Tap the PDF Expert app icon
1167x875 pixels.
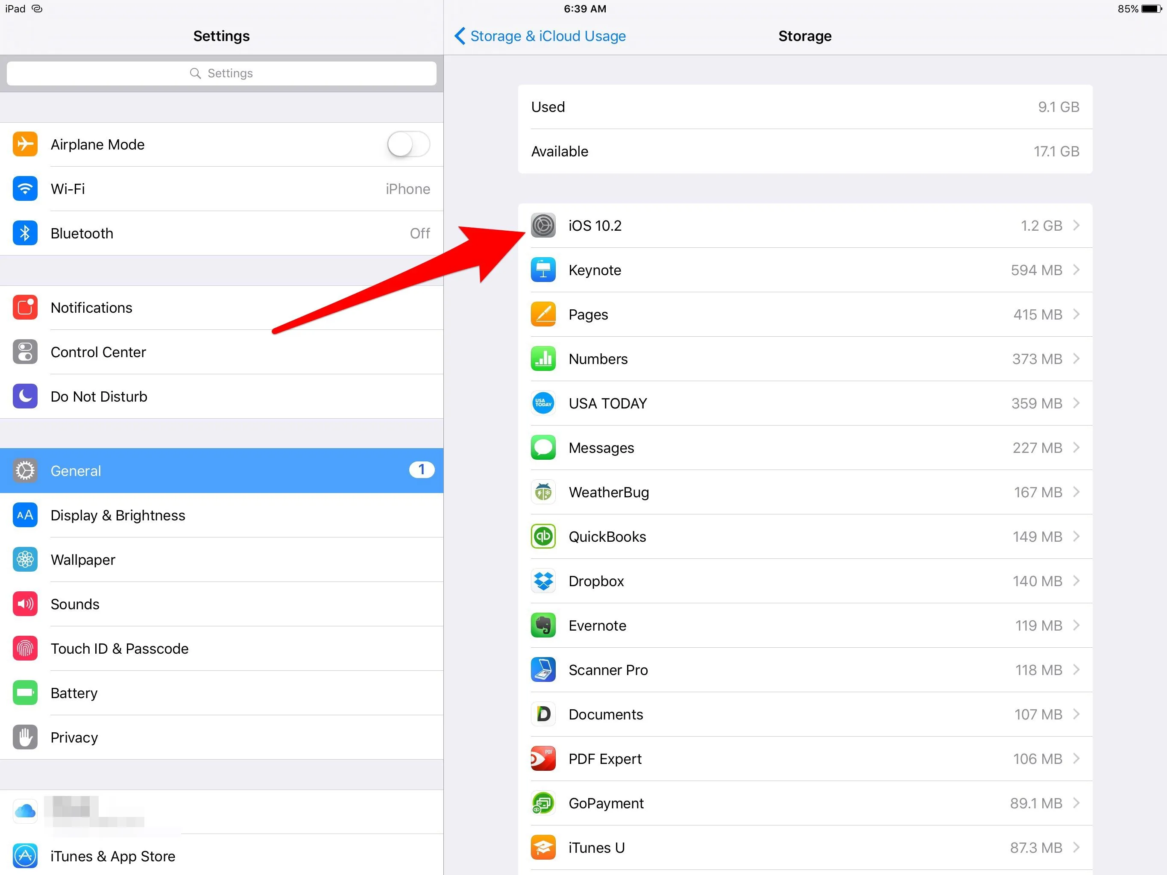tap(543, 759)
